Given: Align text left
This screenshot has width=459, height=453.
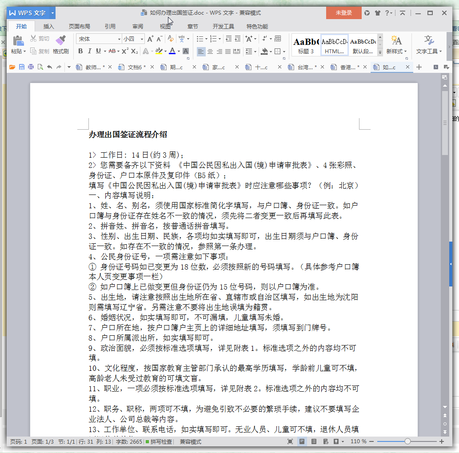Looking at the screenshot, I should (201, 52).
